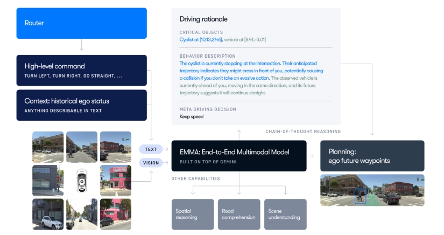This screenshot has height=235, width=444.
Task: Click the top-down car icon in the camera grid
Action: pyautogui.click(x=81, y=181)
